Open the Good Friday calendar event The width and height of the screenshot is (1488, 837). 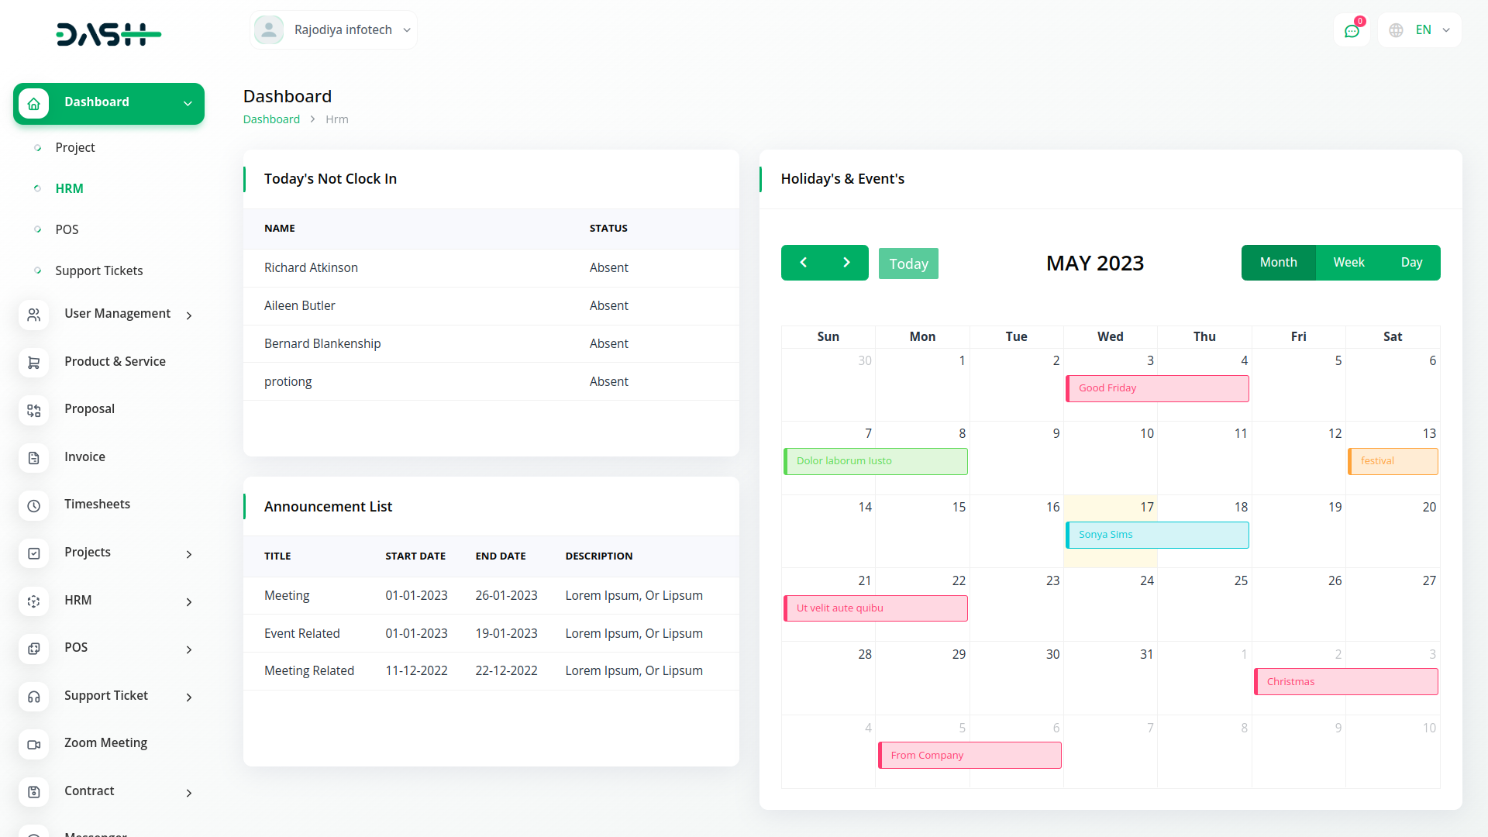pyautogui.click(x=1156, y=388)
